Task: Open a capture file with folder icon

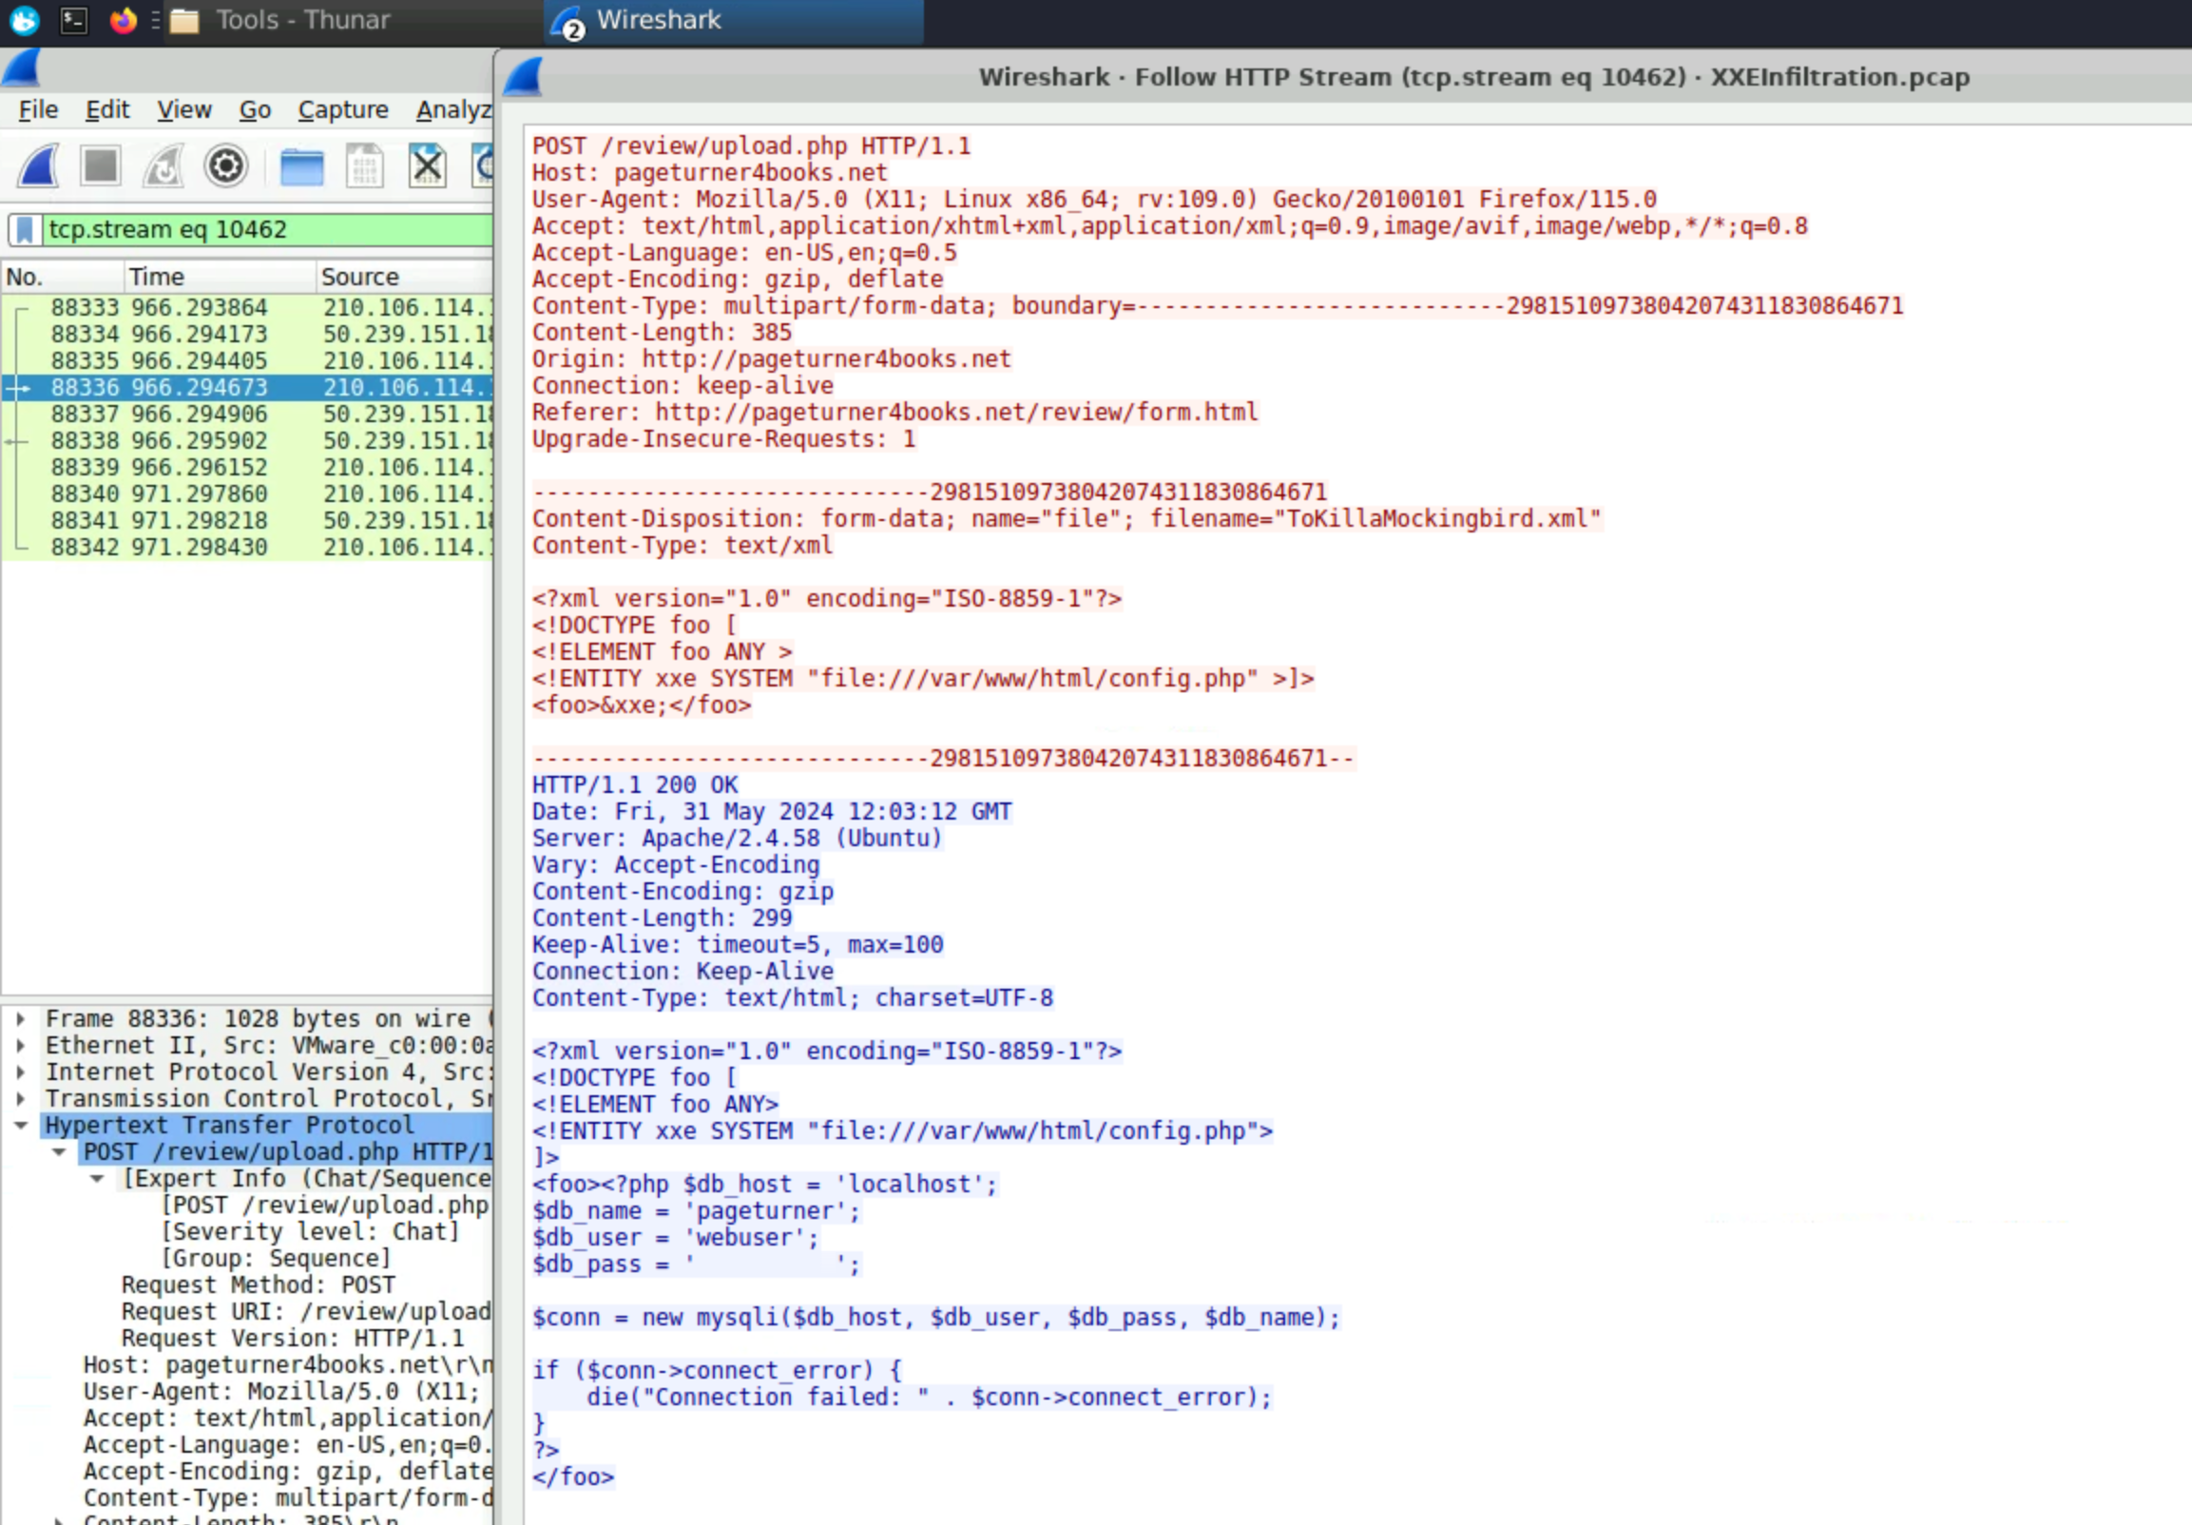Action: (x=301, y=166)
